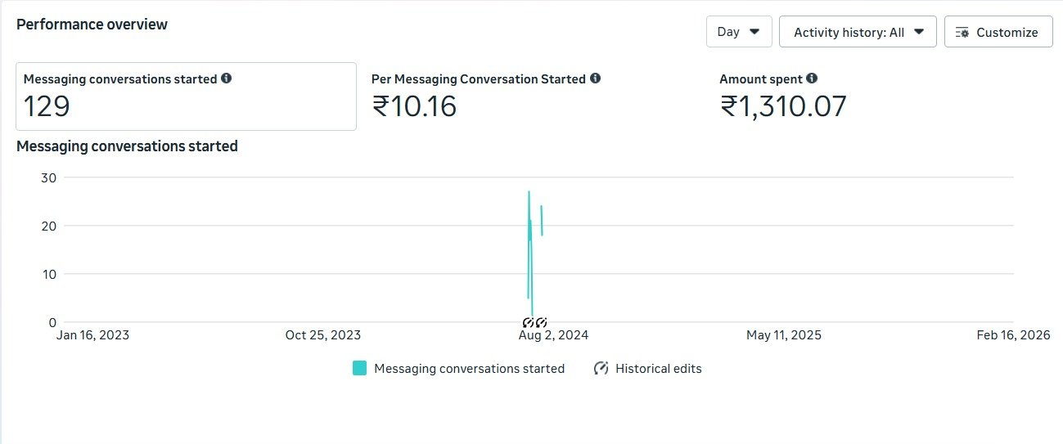Click the right historical edit marker on chart
Screen dimensions: 1063x444
pyautogui.click(x=541, y=322)
